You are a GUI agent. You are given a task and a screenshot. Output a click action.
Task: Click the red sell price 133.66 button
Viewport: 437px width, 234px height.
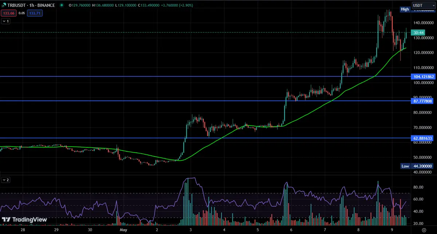9,13
